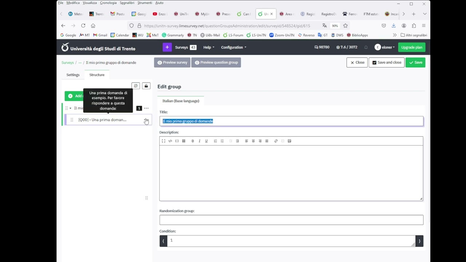The width and height of the screenshot is (466, 262).
Task: Open the Help dropdown
Action: [209, 47]
